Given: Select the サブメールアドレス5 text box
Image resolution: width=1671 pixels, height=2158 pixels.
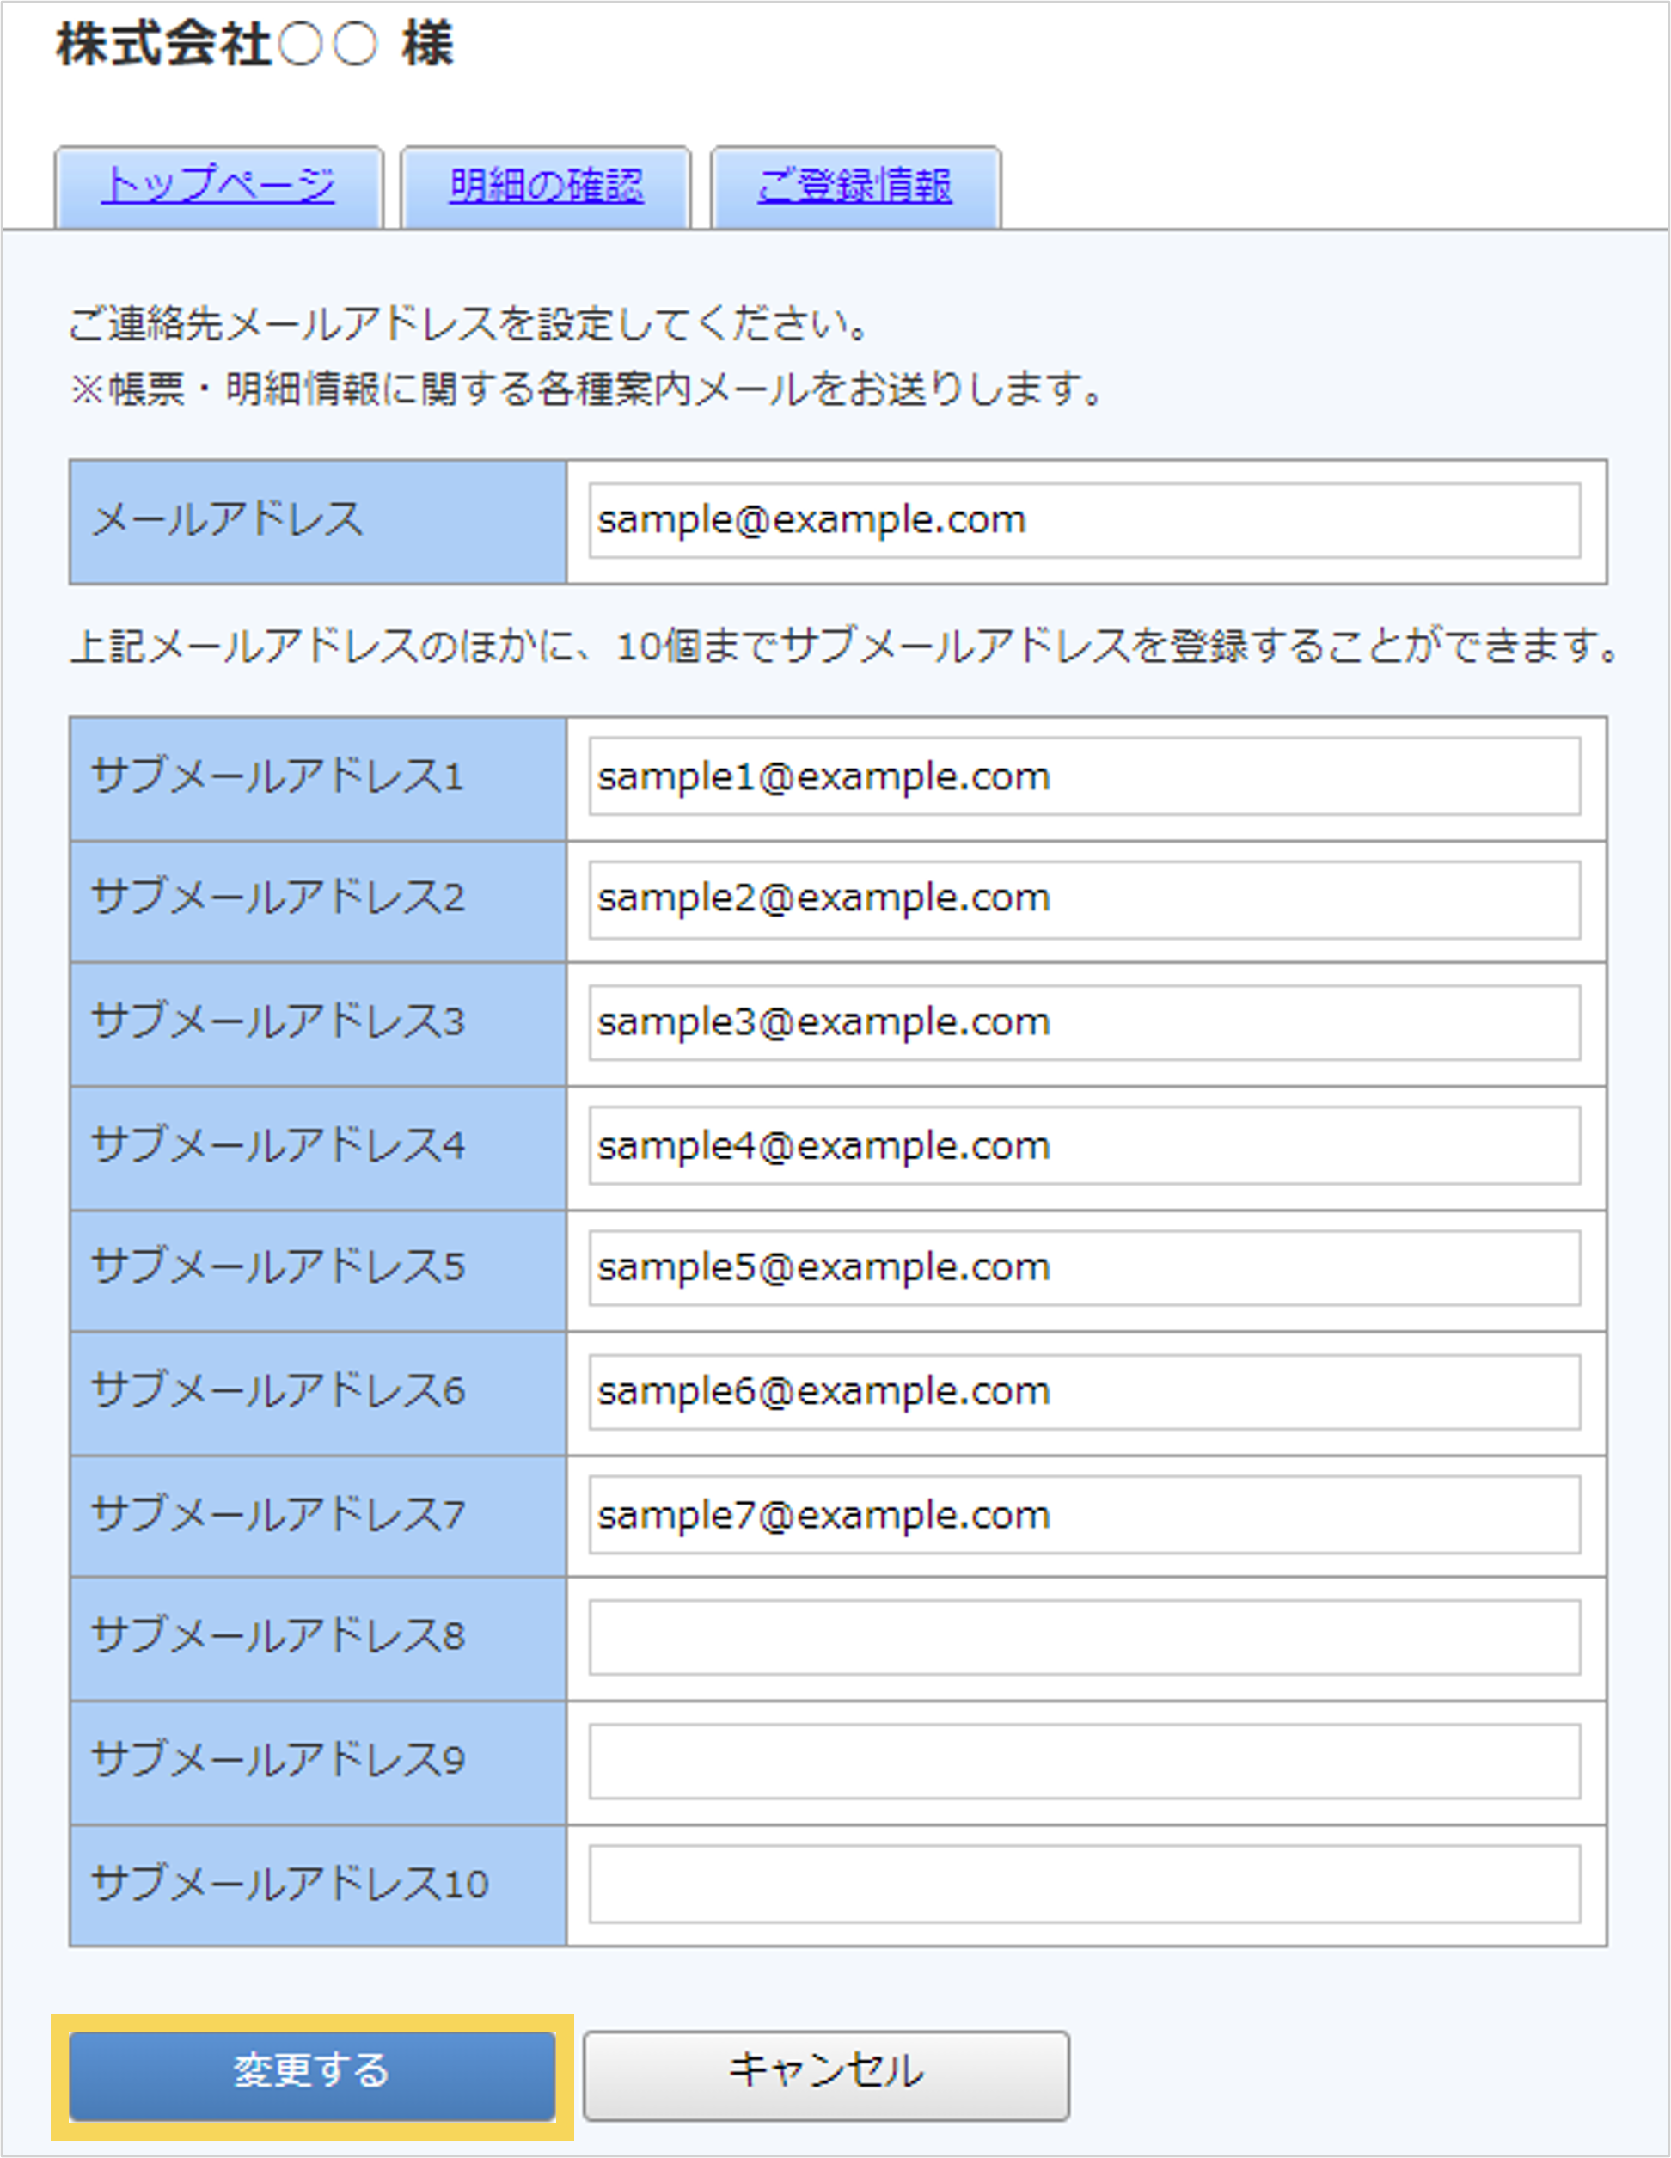Looking at the screenshot, I should point(1086,1270).
